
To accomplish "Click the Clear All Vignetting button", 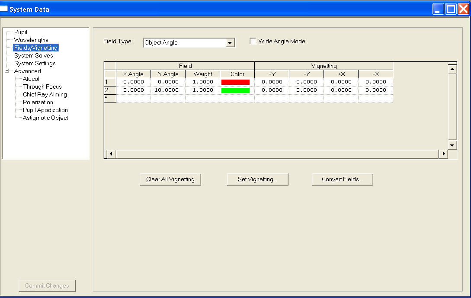I will pos(170,179).
